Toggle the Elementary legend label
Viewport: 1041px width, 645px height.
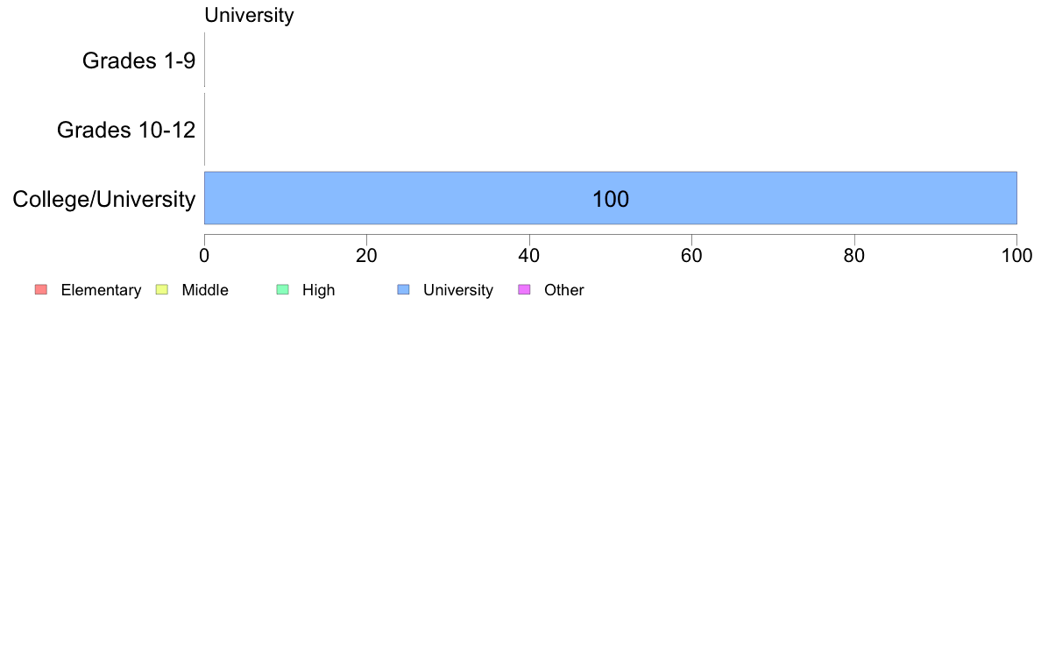coord(101,290)
